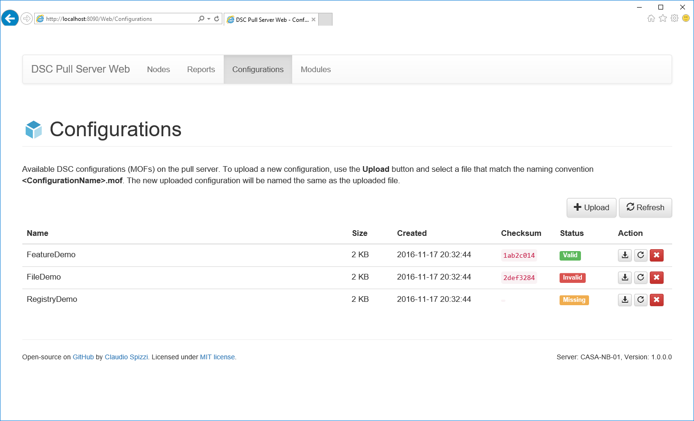The width and height of the screenshot is (694, 421).
Task: Click the Created date in FeatureDemo row
Action: [434, 255]
